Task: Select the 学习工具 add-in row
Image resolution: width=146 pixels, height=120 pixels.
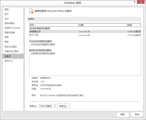Action: coord(85,35)
